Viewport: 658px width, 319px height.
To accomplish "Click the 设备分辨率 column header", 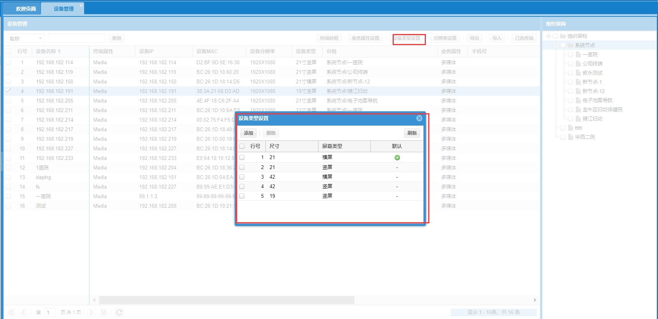I will pos(269,51).
